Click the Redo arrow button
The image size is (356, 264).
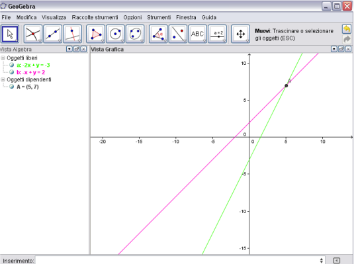[x=347, y=39]
